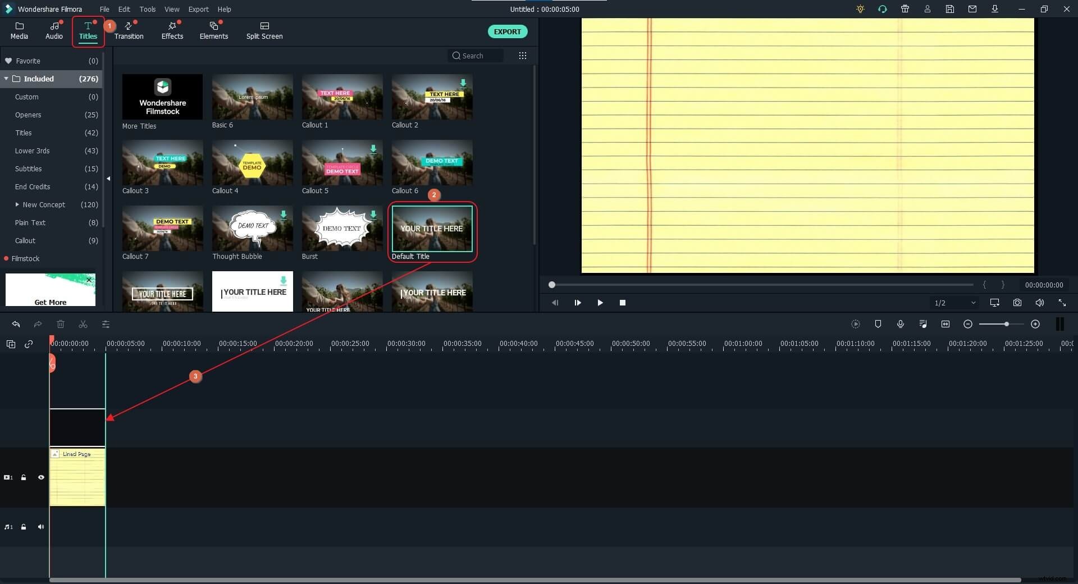Select the Default Title template thumbnail
Viewport: 1078px width, 584px height.
[x=432, y=229]
